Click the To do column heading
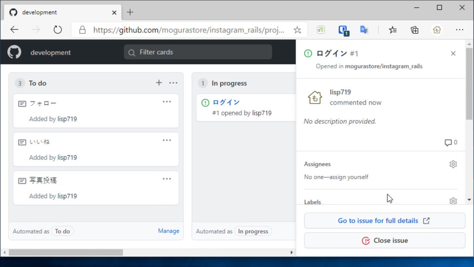474x267 pixels. point(38,83)
